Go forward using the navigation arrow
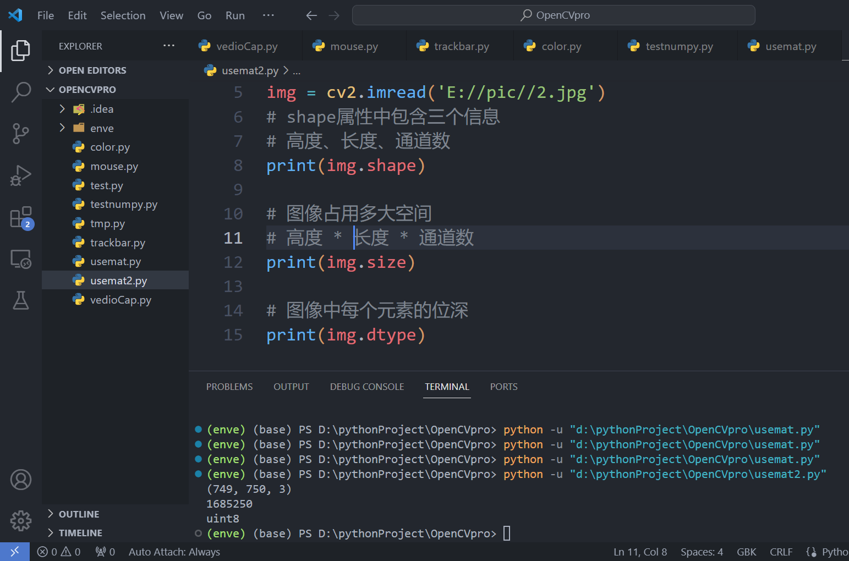The height and width of the screenshot is (561, 849). click(x=334, y=15)
